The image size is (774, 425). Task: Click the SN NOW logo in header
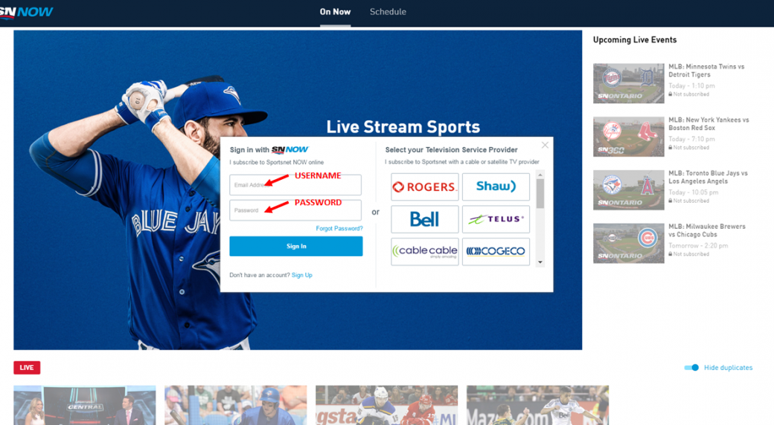pos(27,12)
